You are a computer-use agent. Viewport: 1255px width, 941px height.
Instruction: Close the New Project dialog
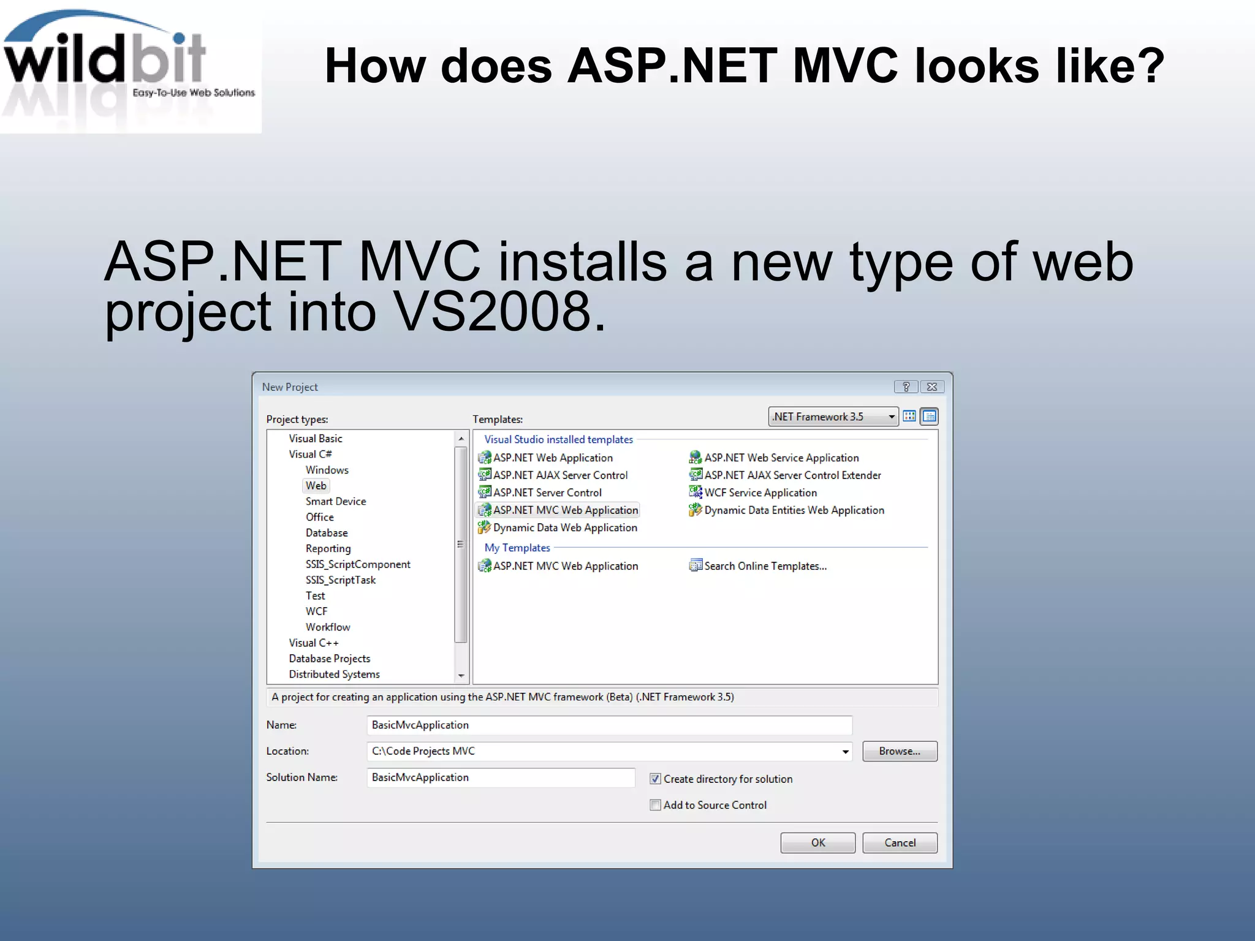point(932,387)
